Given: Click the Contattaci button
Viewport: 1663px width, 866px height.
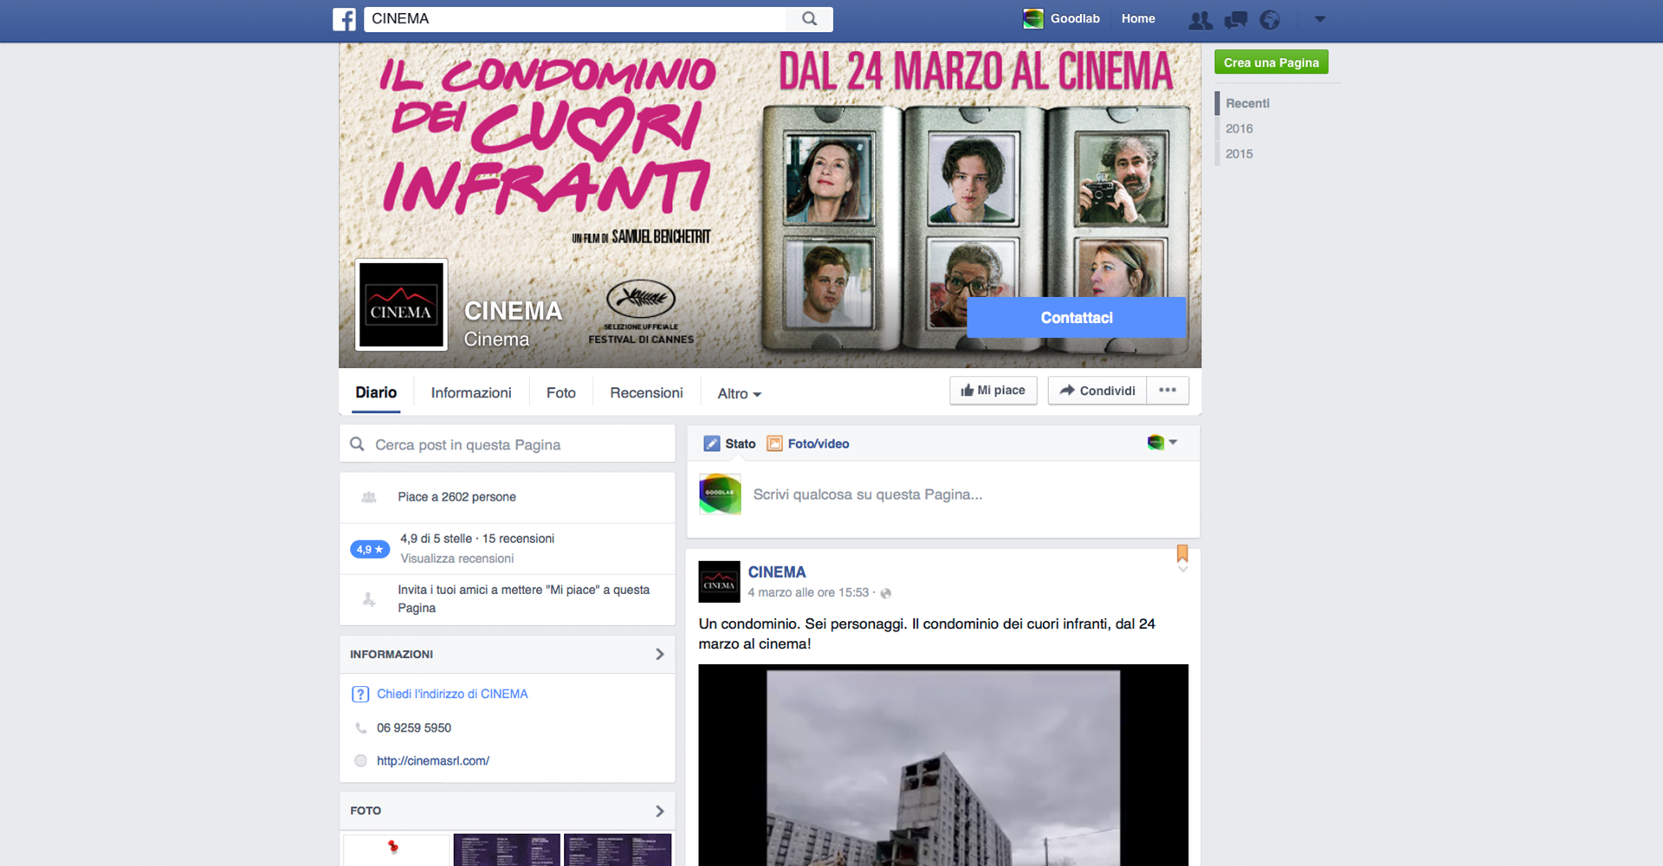Looking at the screenshot, I should [x=1077, y=318].
